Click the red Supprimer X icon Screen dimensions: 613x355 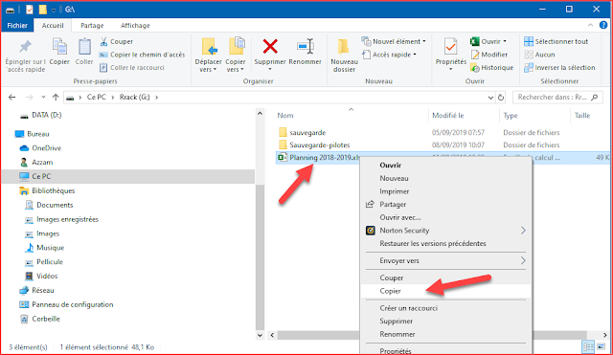coord(270,47)
